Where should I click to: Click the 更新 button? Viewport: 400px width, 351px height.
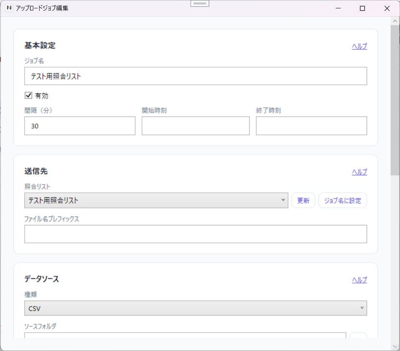click(303, 201)
